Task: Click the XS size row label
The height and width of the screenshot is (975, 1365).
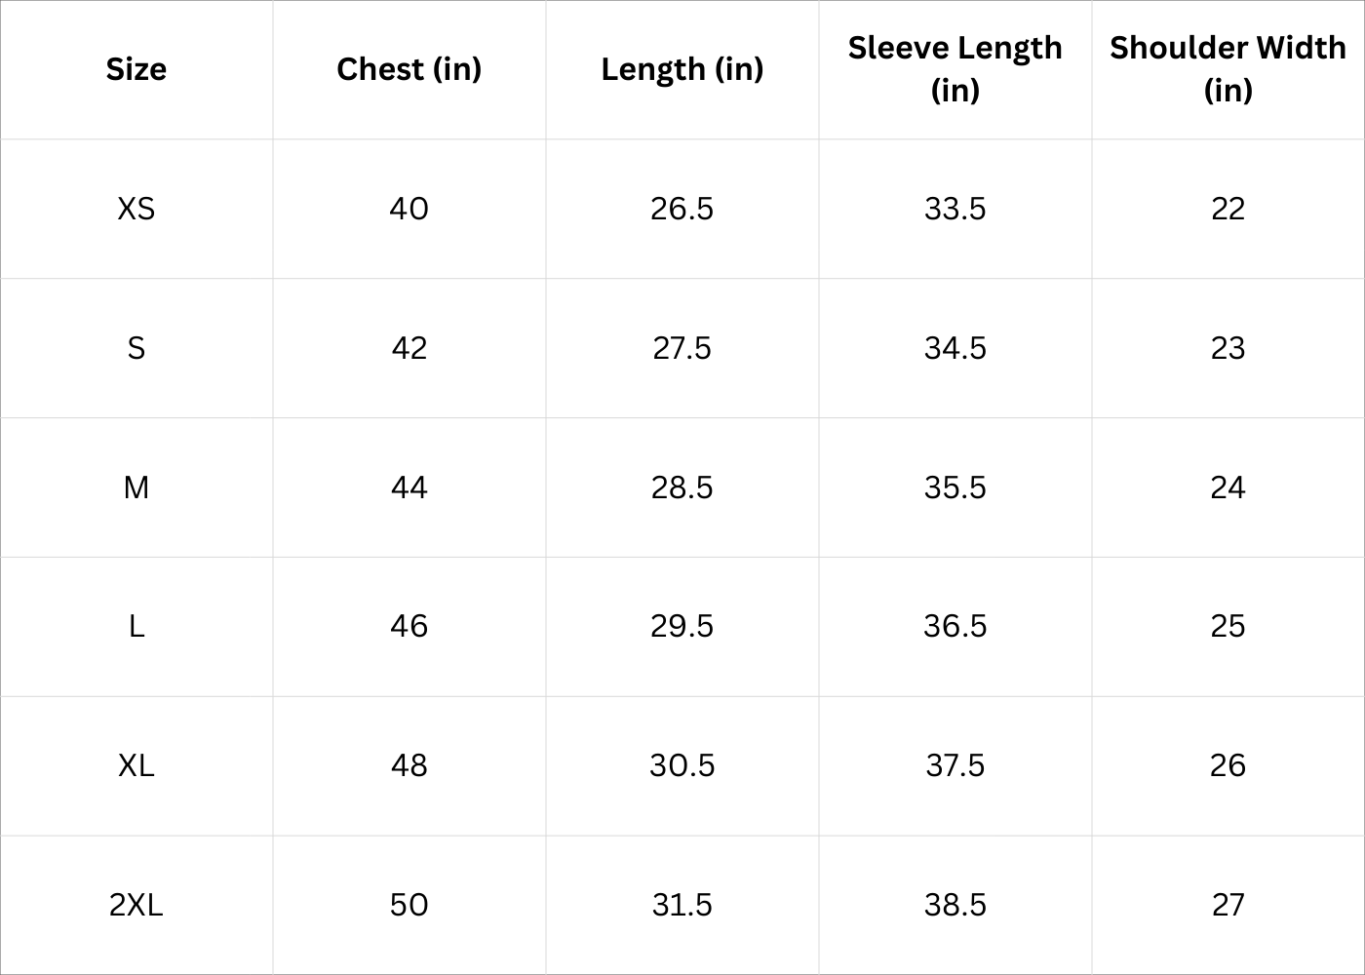Action: pyautogui.click(x=136, y=209)
